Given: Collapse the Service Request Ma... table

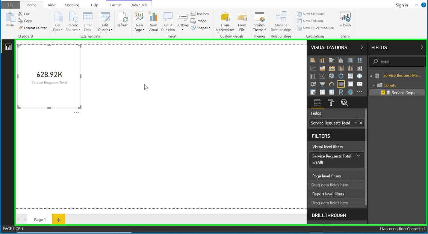Looking at the screenshot, I should (371, 76).
